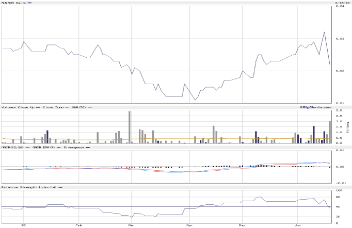
Task: Click the Close Down legend color swatch
Action: click(x=67, y=107)
